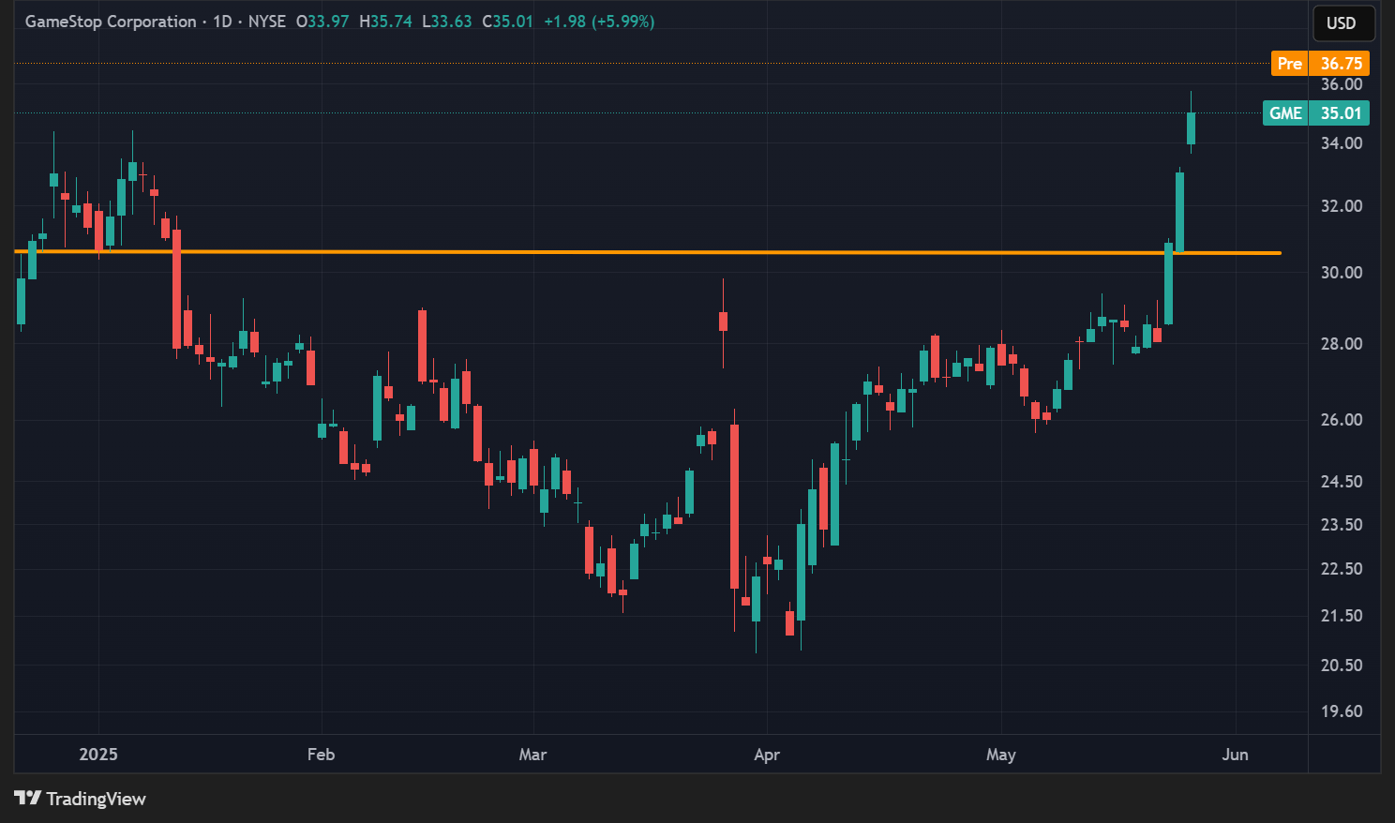
Task: Click the high value H35.74
Action: coord(386,21)
